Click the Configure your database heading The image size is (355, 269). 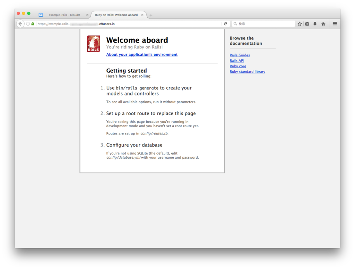[134, 145]
